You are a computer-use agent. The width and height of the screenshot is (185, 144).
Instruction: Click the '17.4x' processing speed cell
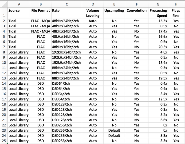click(x=158, y=31)
